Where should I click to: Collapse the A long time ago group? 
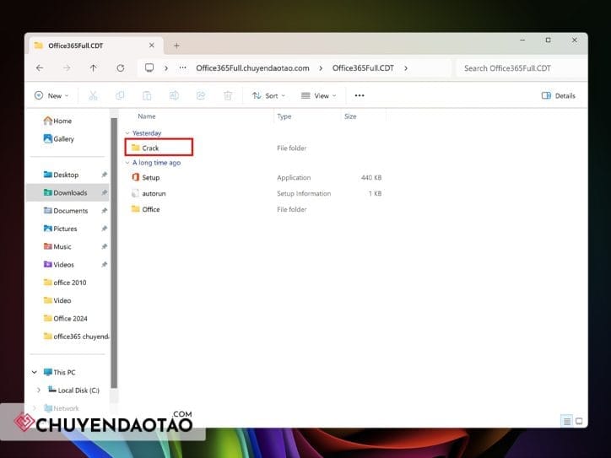[x=127, y=163]
